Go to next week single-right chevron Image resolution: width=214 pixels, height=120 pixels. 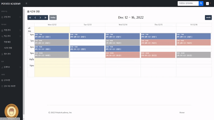coord(40,18)
